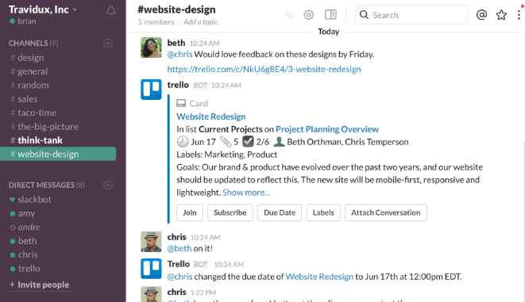Click Trello bot avatar at due date message
This screenshot has height=302, width=525.
(151, 269)
